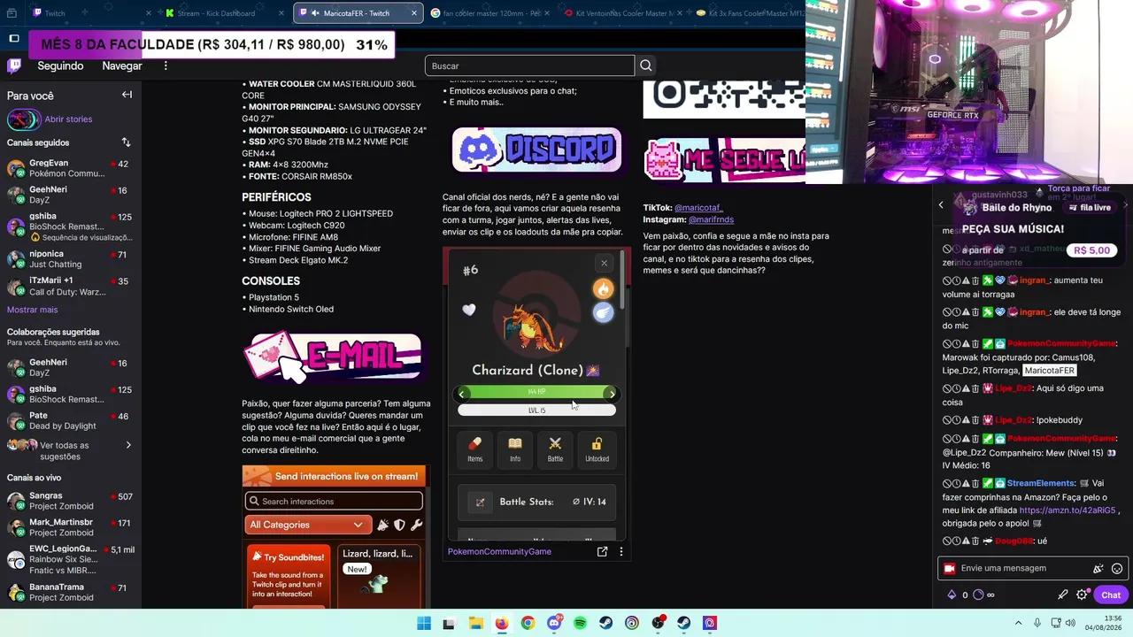
Task: Click the Charizard HP bar
Action: click(x=536, y=393)
